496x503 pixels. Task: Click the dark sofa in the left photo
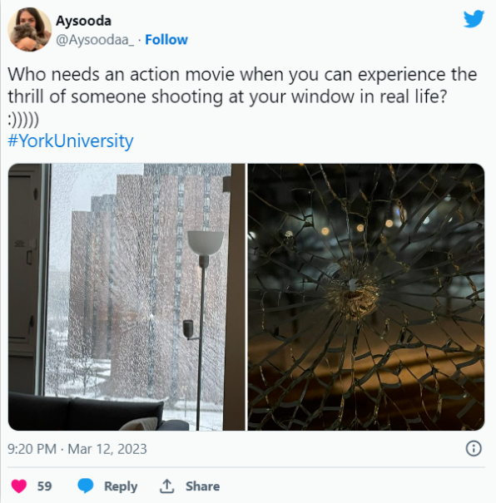pos(87,412)
